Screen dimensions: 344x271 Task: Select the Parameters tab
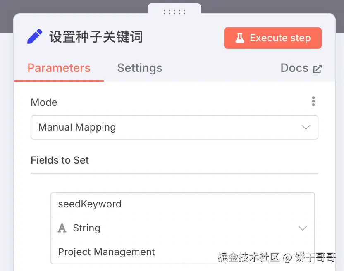pos(59,68)
